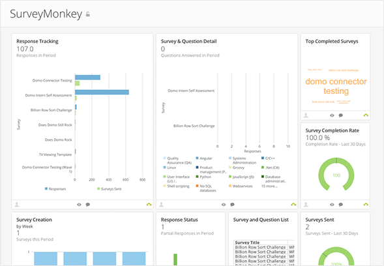
Task: Click person icon on Survey Completion Rate card
Action: pyautogui.click(x=306, y=204)
